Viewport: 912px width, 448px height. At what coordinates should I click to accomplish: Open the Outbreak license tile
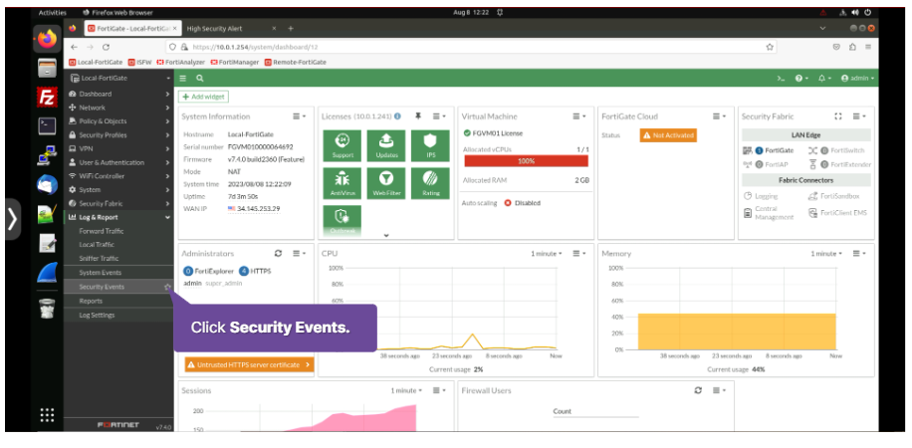coord(342,220)
